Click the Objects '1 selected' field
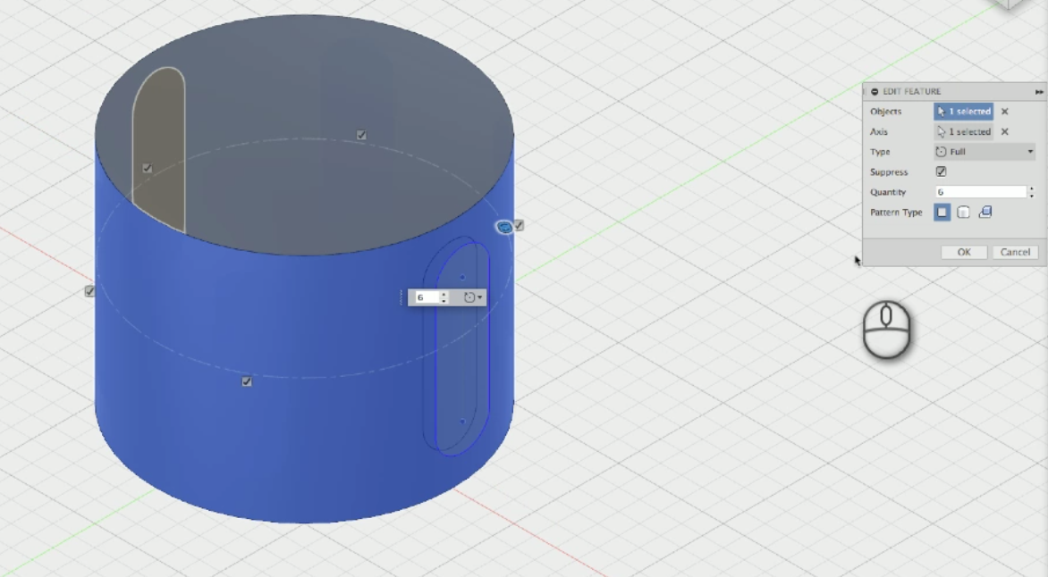The image size is (1048, 577). pos(963,111)
